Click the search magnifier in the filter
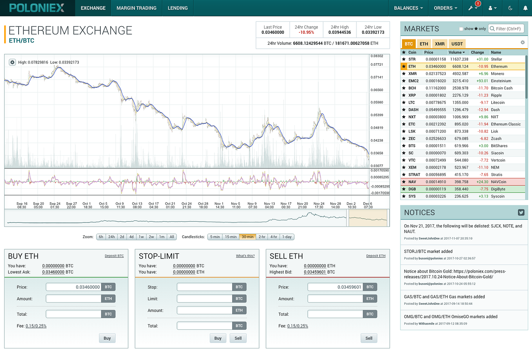The width and height of the screenshot is (532, 356). click(492, 28)
